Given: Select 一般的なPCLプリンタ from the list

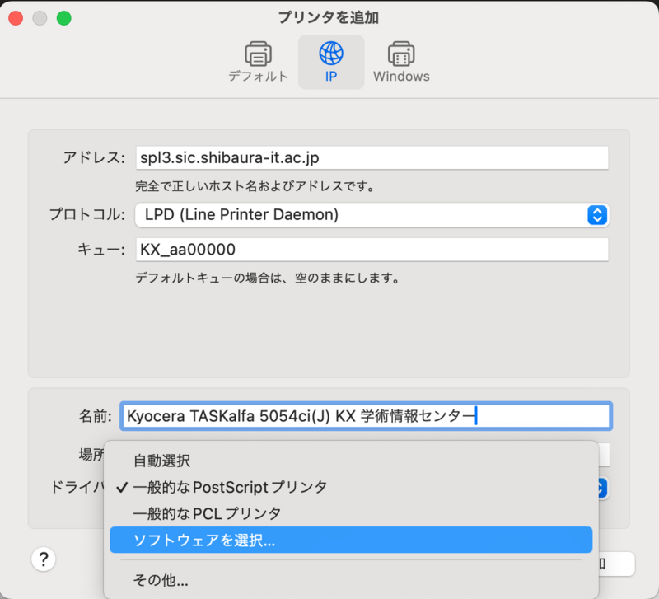Looking at the screenshot, I should 207,513.
